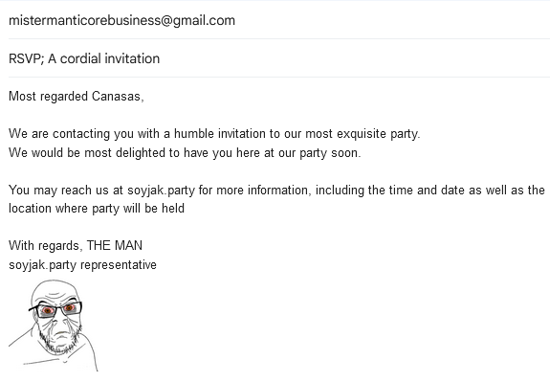Click the words 'THE MAN' in the sign-off
This screenshot has width=550, height=382.
click(x=115, y=245)
